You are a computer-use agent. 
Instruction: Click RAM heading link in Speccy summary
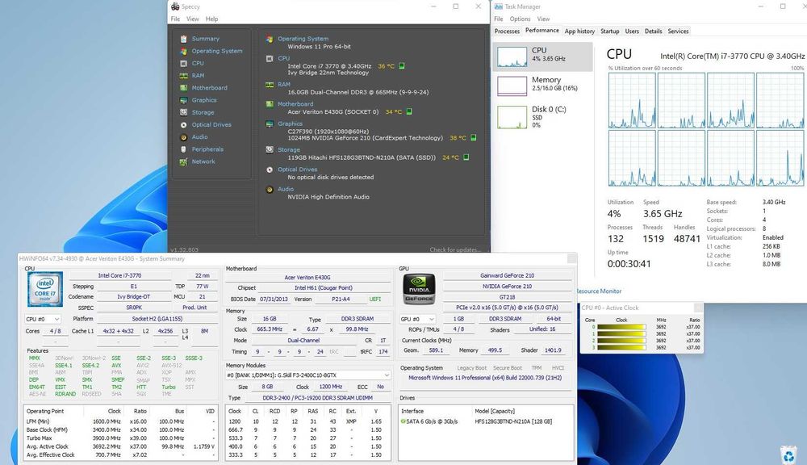[x=283, y=85]
